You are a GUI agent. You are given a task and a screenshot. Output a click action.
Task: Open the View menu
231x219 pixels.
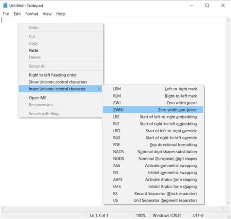point(47,14)
